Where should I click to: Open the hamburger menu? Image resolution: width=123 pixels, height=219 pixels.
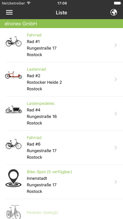point(9,13)
